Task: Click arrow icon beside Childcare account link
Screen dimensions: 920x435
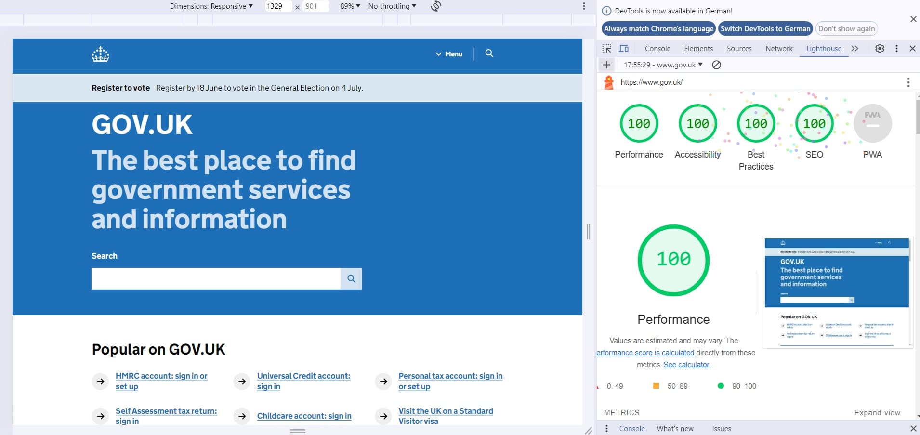Action: pos(242,416)
